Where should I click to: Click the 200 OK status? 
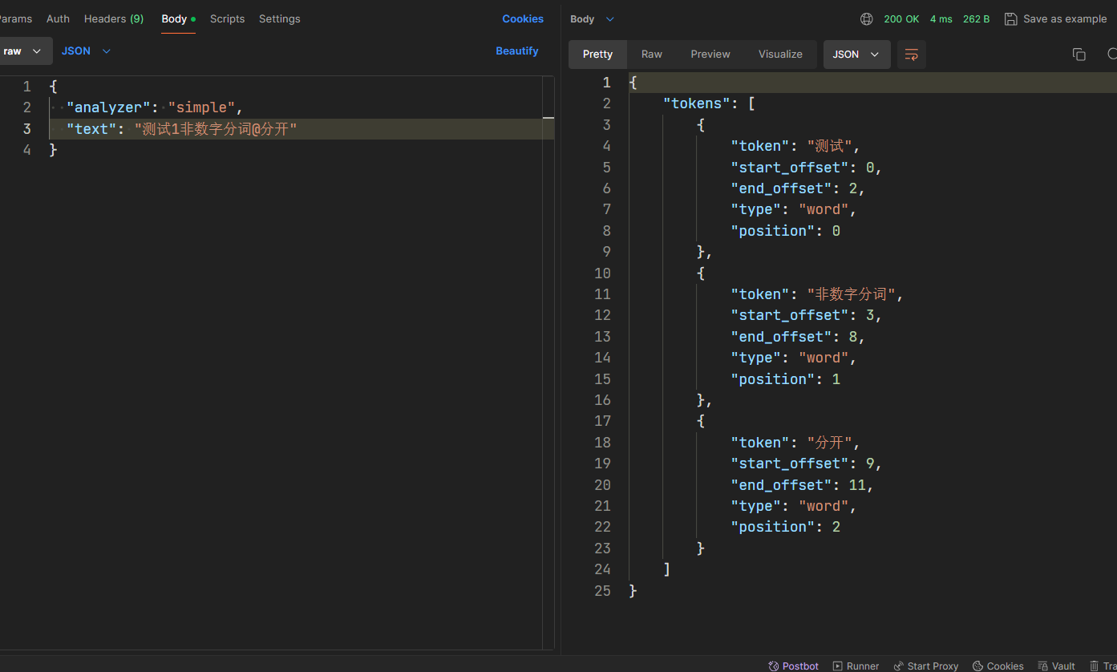[x=901, y=19]
